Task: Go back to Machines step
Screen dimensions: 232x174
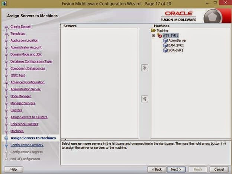Action: [x=17, y=131]
